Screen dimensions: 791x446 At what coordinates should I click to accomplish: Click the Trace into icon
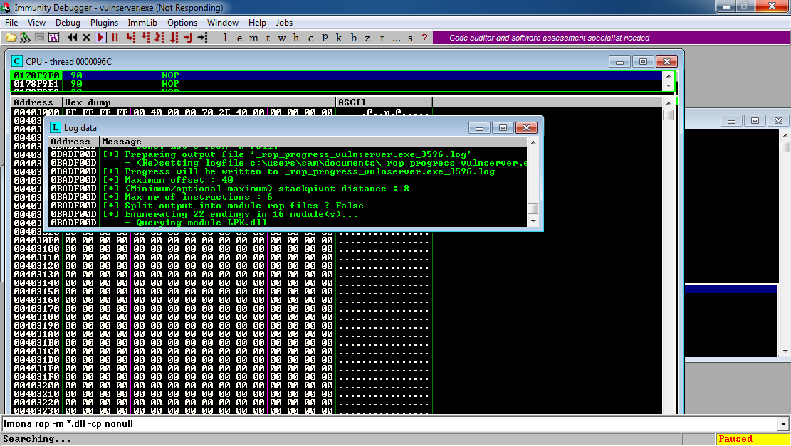160,38
